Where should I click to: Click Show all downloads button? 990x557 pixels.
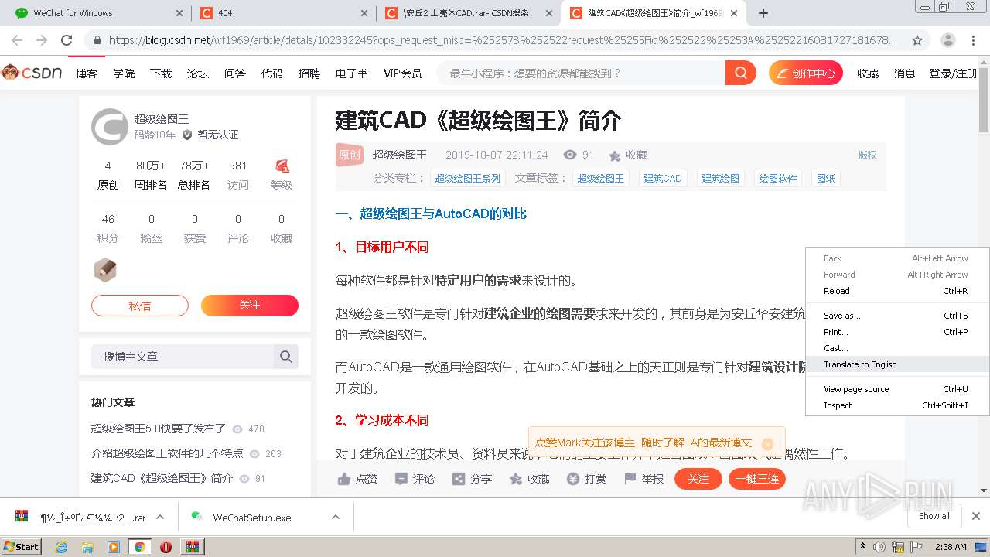934,516
